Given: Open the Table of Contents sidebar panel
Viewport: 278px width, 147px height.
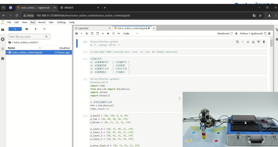Looking at the screenshot, I should tap(3, 49).
